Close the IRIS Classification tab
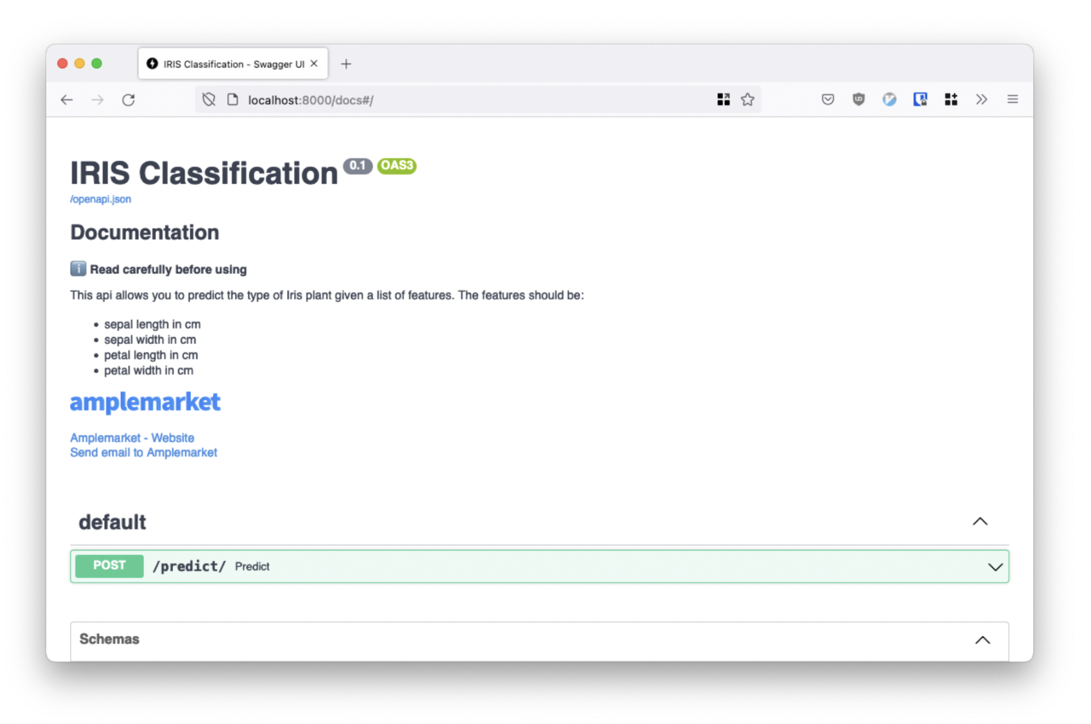 pyautogui.click(x=314, y=64)
